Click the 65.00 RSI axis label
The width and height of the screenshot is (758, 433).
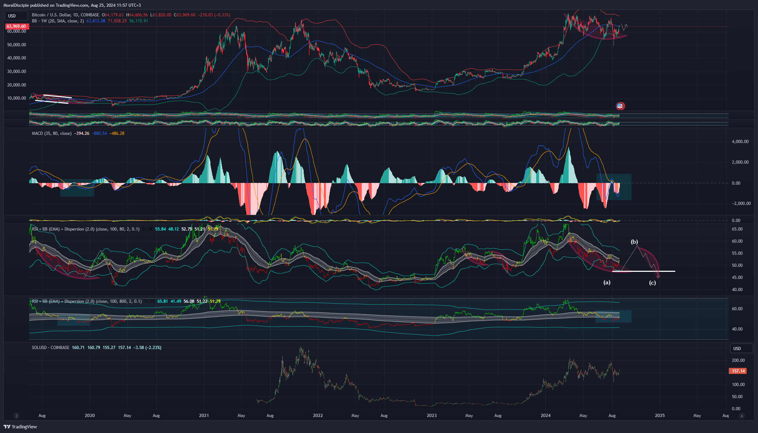[x=737, y=229]
